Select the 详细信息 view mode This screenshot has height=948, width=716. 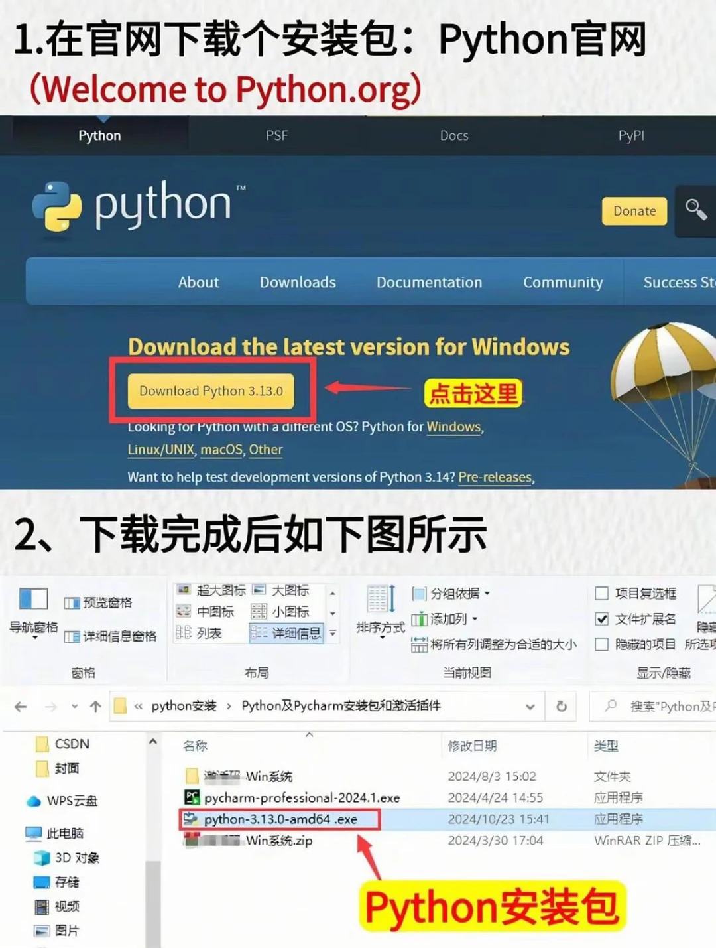tap(286, 633)
